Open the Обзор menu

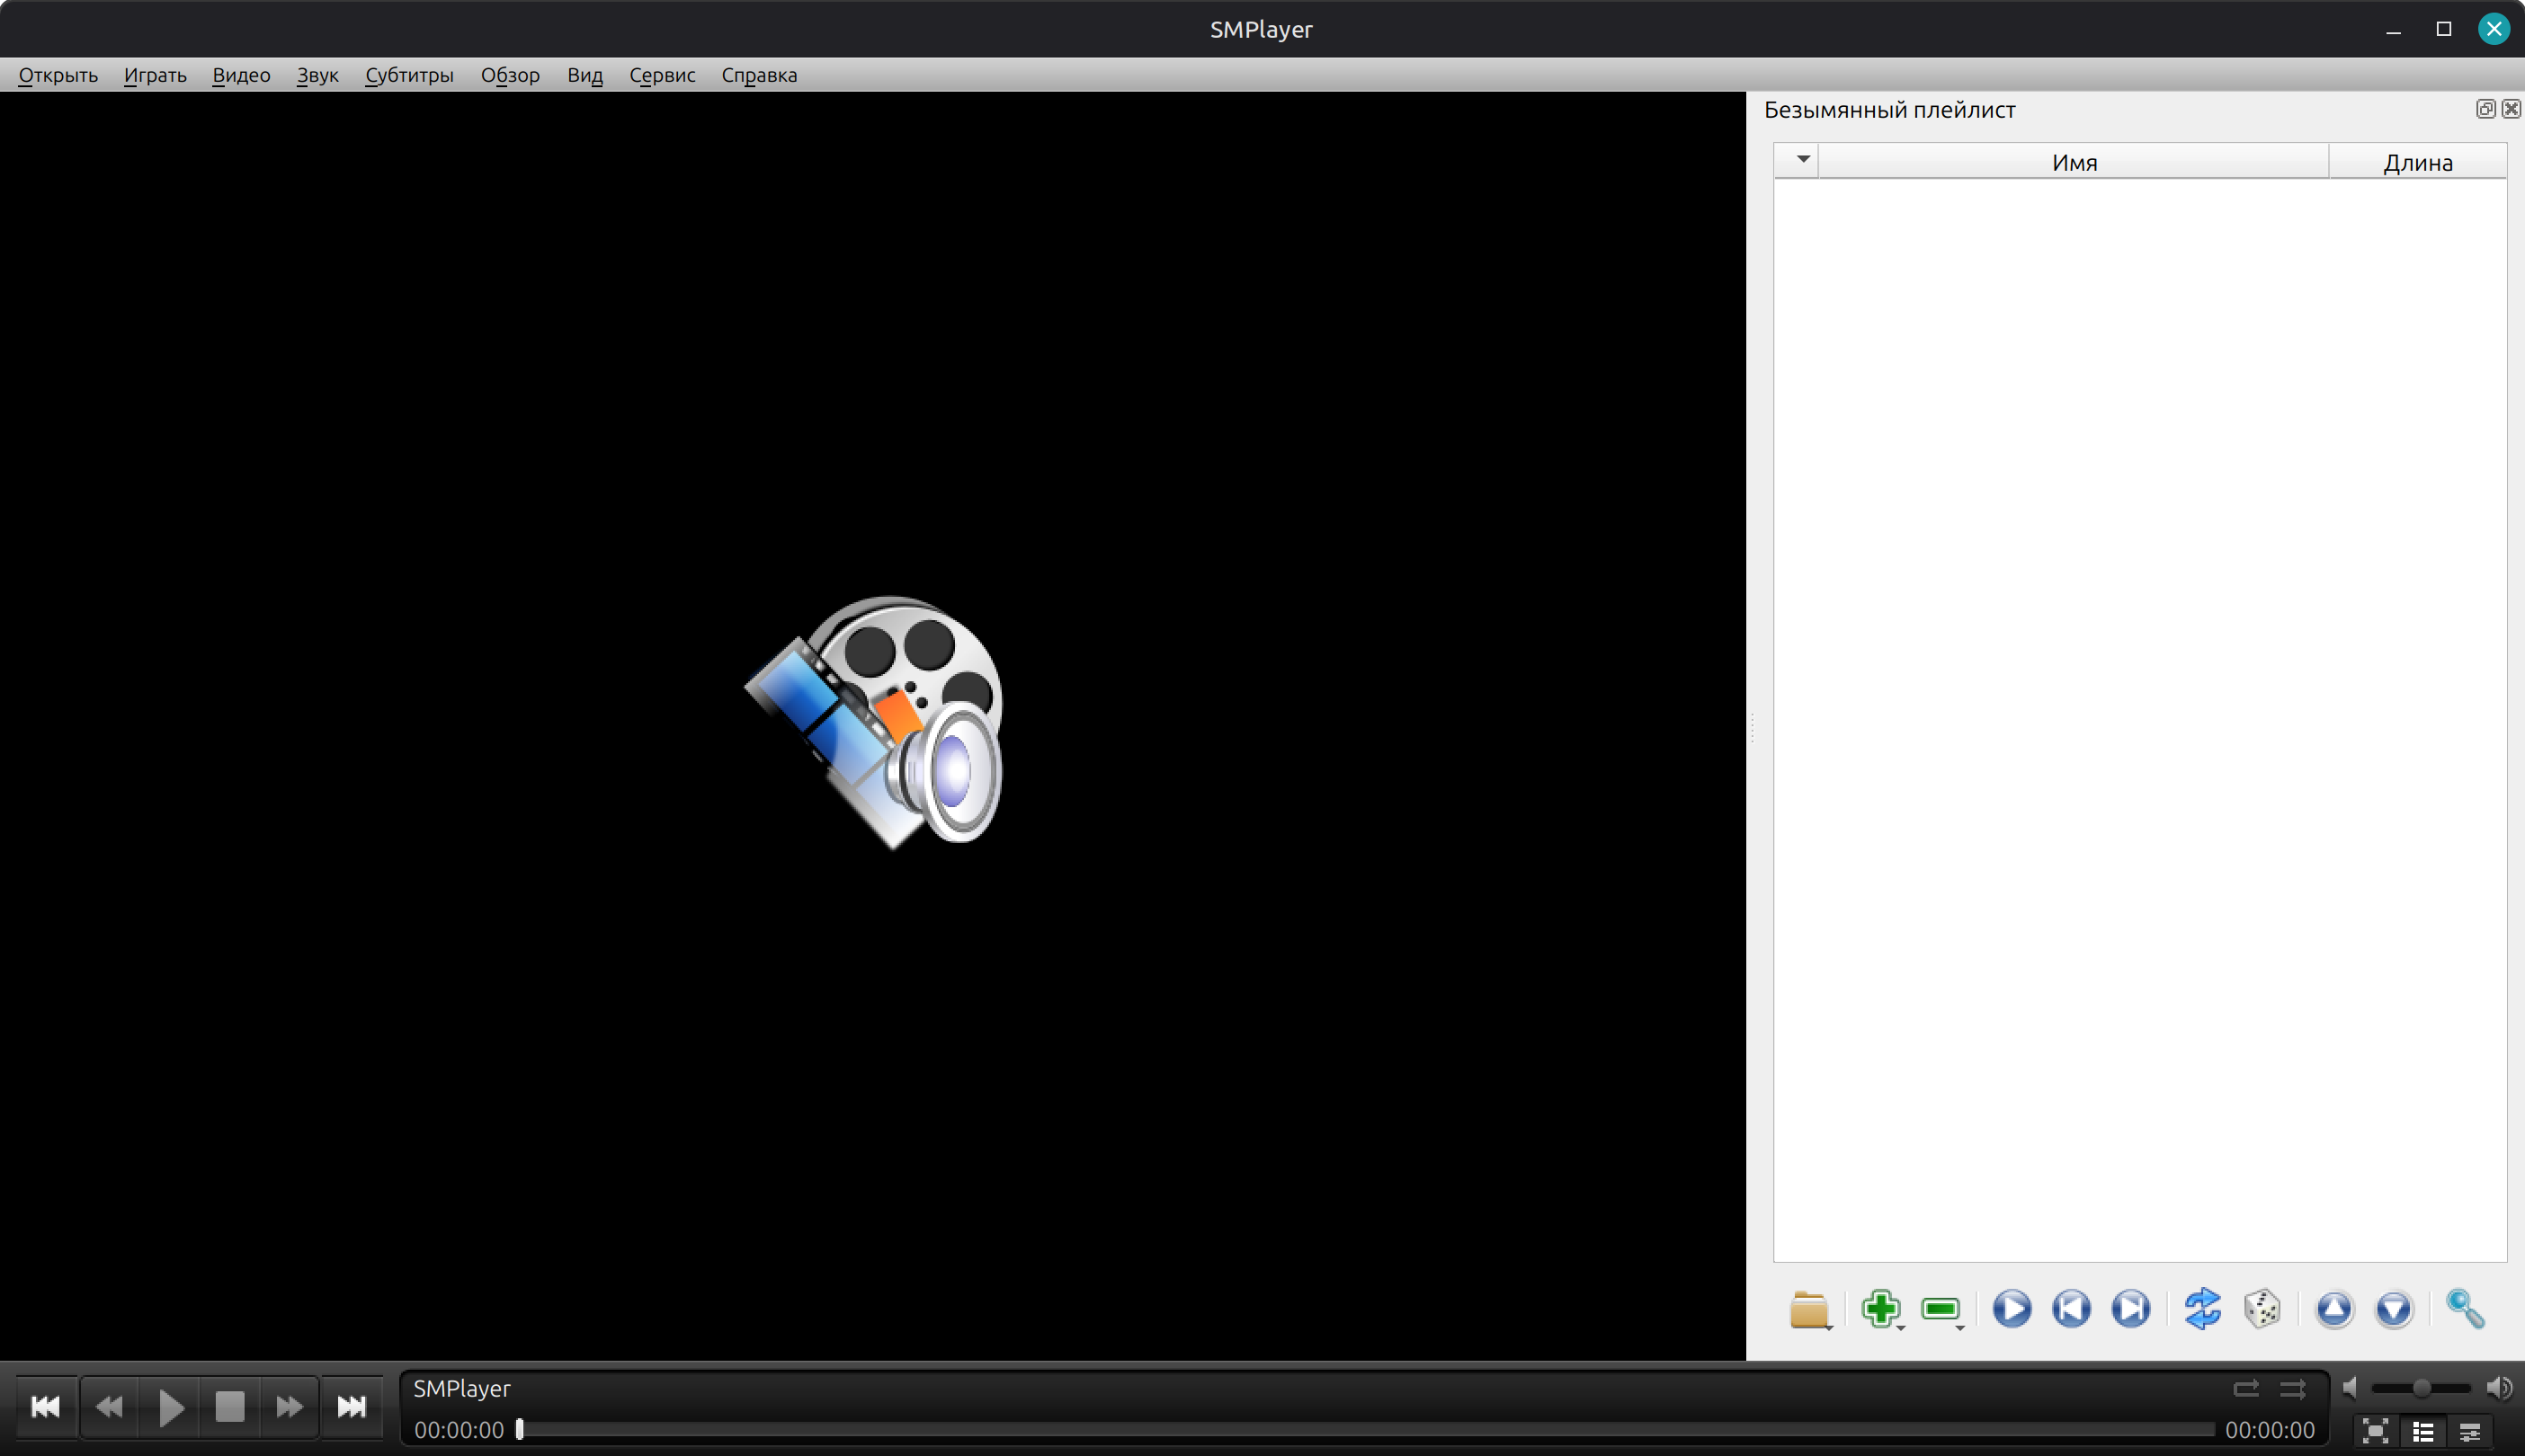click(x=510, y=75)
